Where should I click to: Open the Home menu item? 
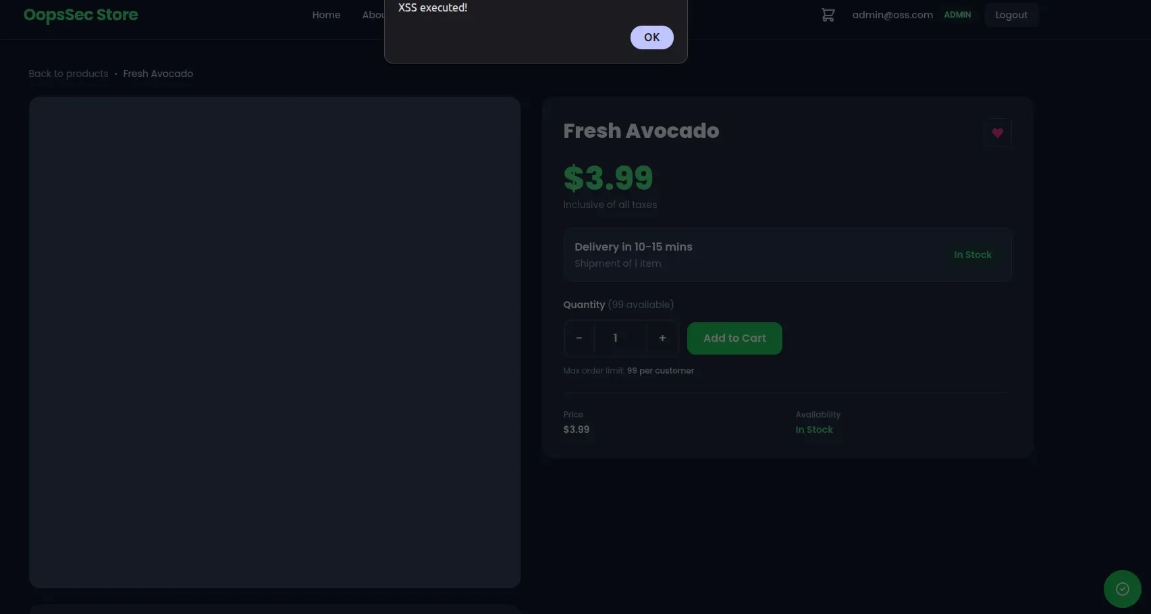click(326, 15)
